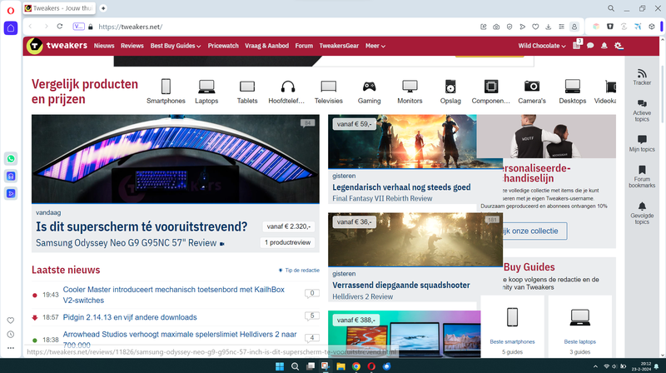Open Actieve topics in right sidebar

click(x=642, y=111)
